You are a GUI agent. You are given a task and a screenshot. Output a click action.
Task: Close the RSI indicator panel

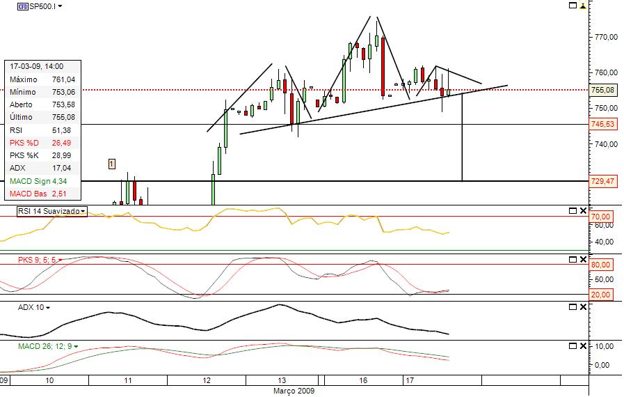pos(583,211)
